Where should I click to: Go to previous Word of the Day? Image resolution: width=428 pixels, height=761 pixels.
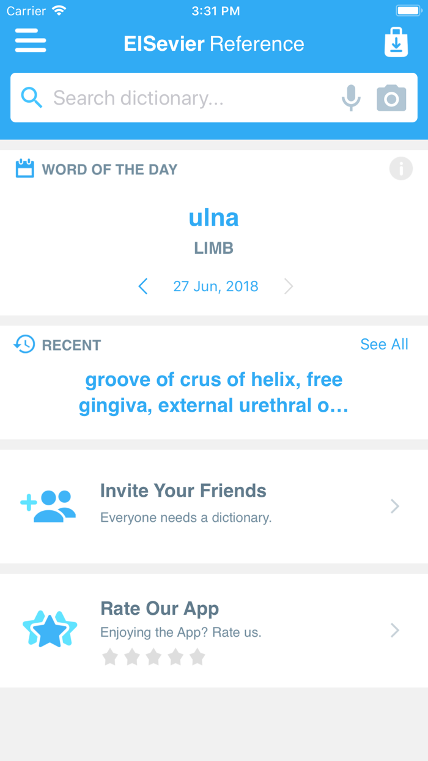pos(143,286)
